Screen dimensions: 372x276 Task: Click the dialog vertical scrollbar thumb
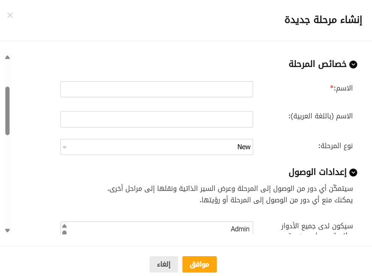(x=7, y=111)
